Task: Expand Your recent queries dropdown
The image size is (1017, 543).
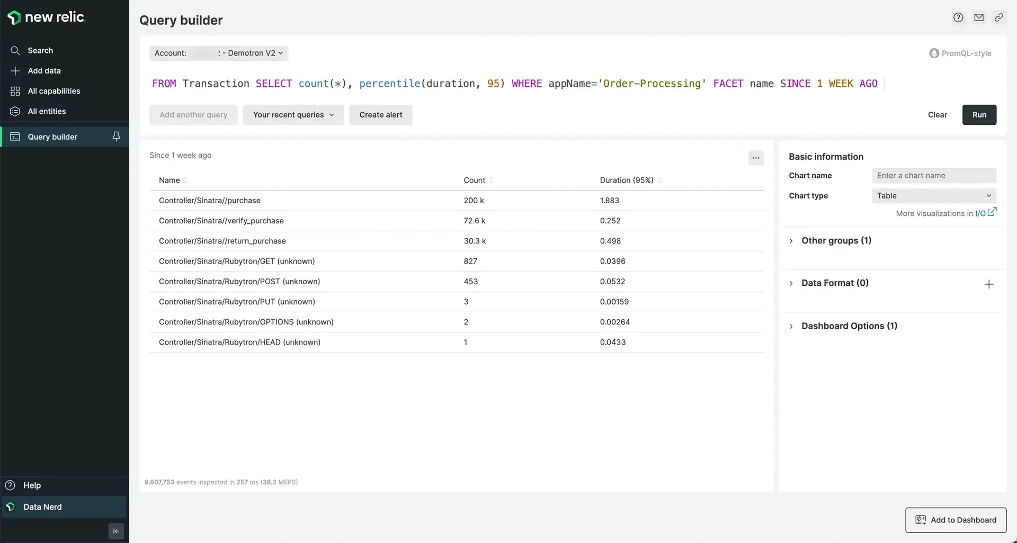Action: point(293,115)
